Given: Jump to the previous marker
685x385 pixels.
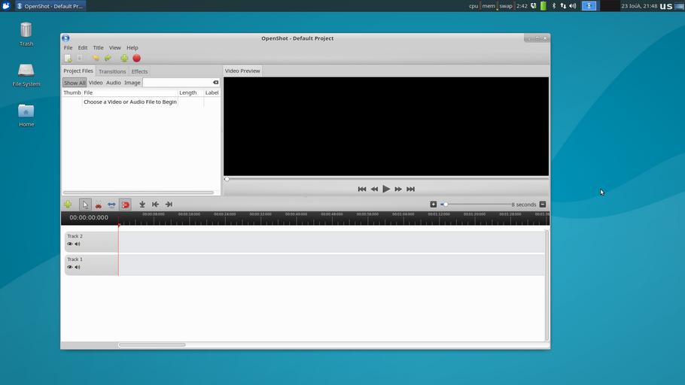Looking at the screenshot, I should 156,205.
